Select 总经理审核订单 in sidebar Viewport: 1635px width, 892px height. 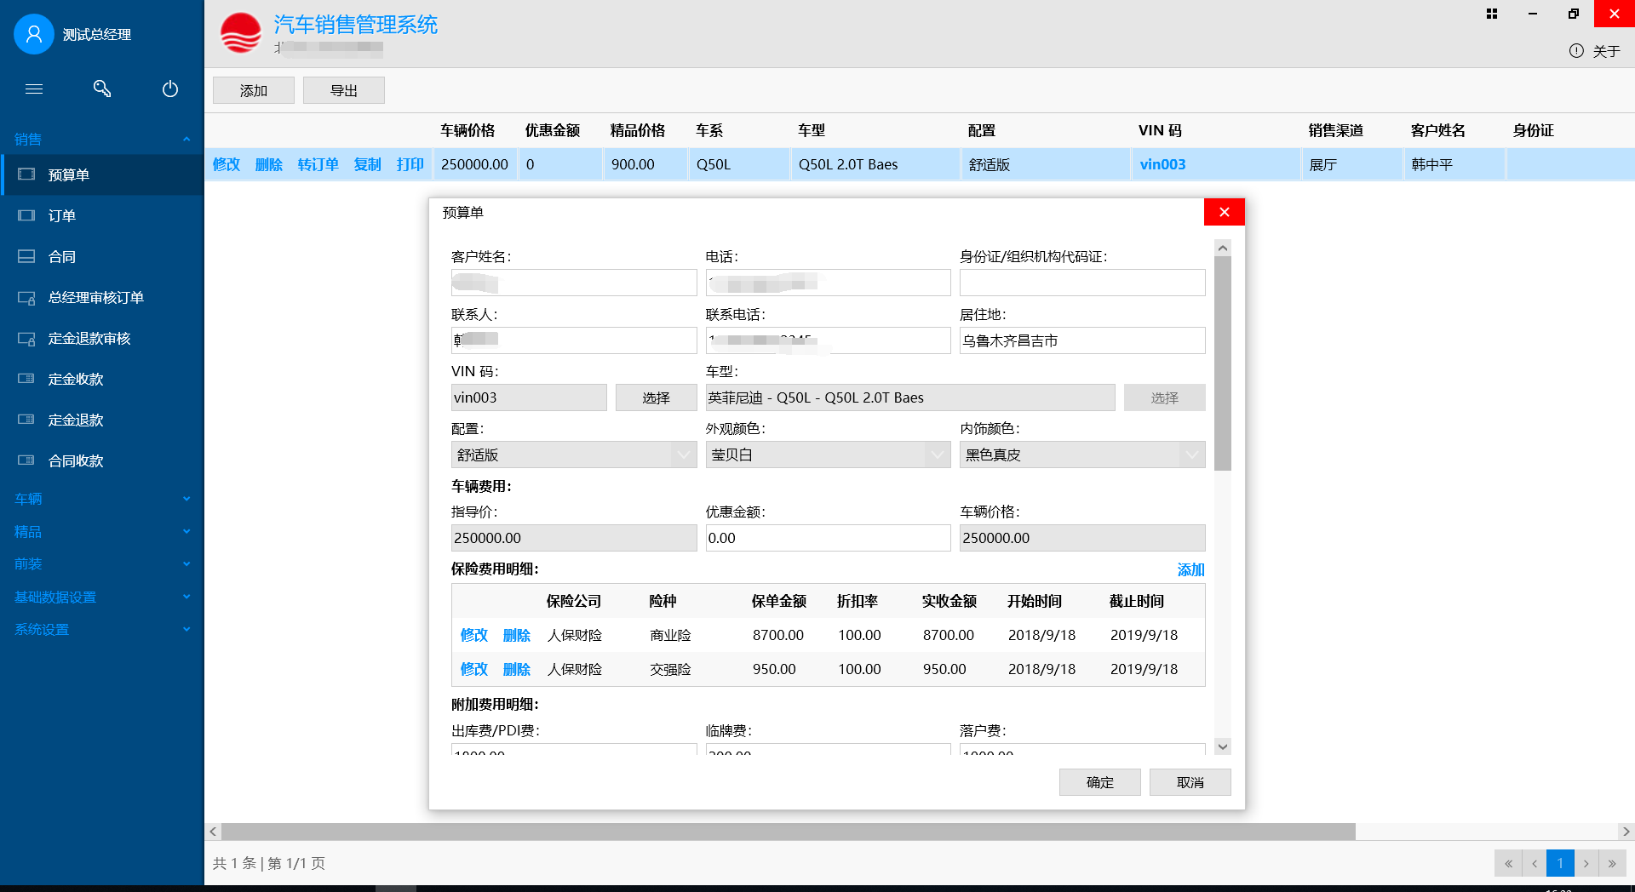point(95,297)
